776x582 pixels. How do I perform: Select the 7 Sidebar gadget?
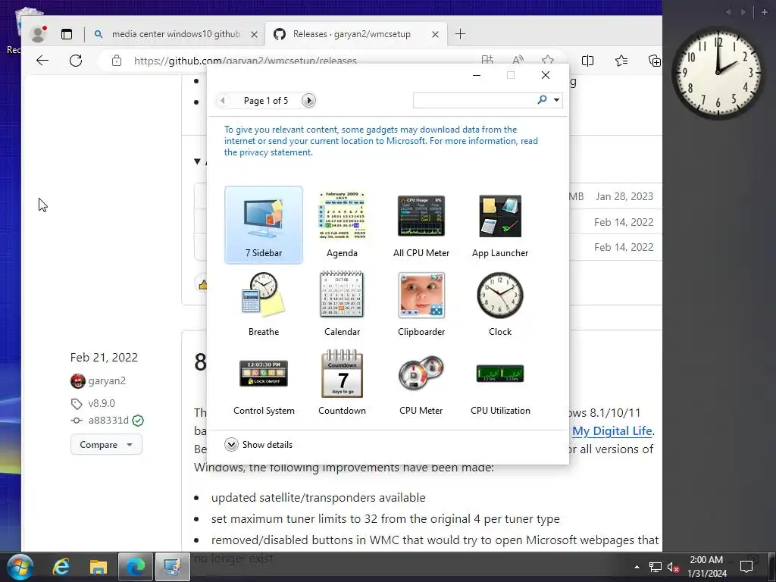click(263, 224)
